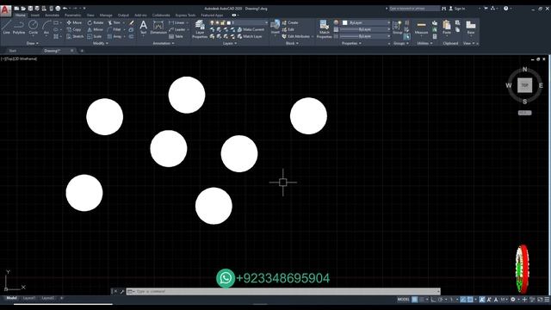Click the Scale tool

coord(95,36)
